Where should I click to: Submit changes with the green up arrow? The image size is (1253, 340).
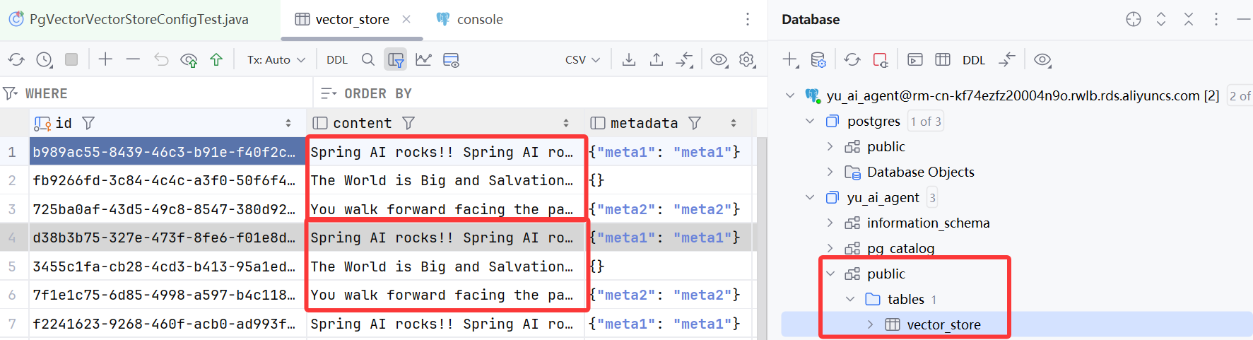216,60
